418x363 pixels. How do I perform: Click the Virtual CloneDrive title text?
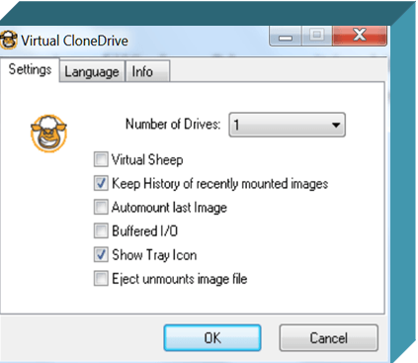(74, 41)
